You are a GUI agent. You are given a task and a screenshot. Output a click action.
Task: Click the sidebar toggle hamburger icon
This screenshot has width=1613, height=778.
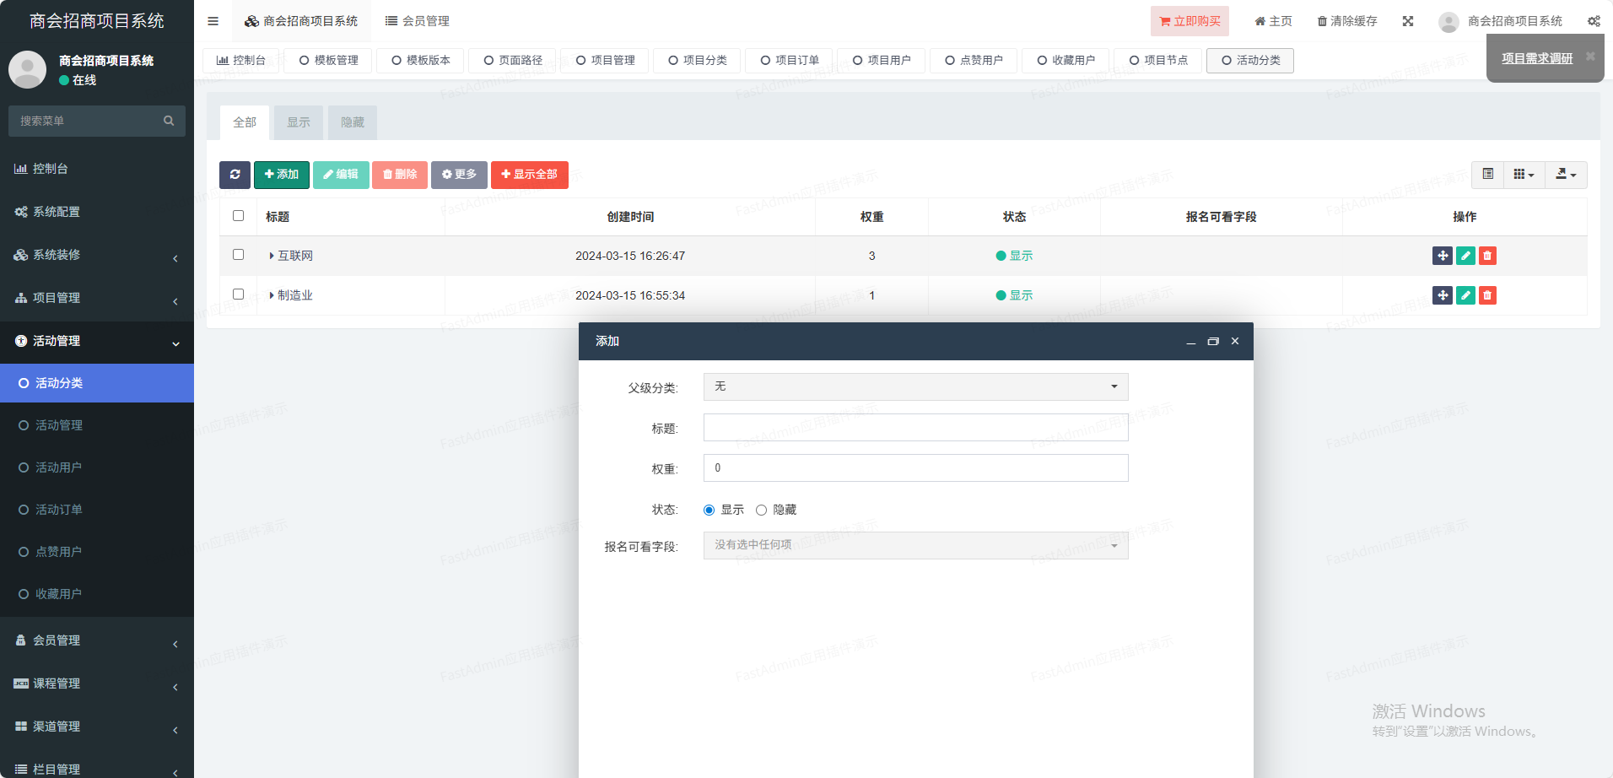[x=213, y=21]
